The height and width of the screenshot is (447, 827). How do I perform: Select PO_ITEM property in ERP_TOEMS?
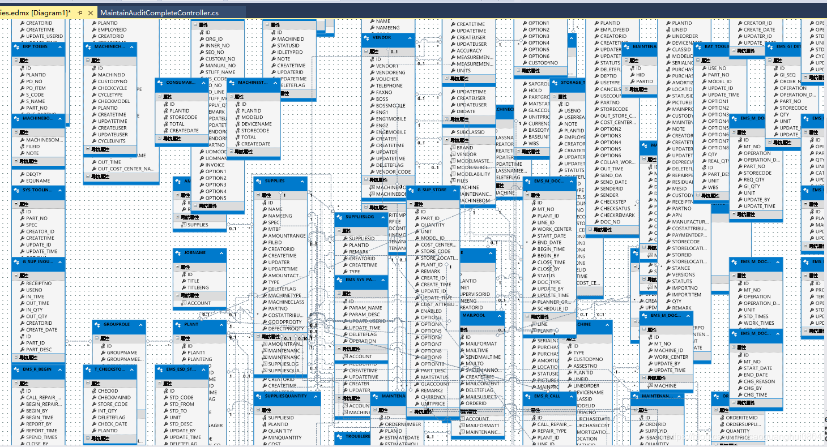tap(36, 88)
